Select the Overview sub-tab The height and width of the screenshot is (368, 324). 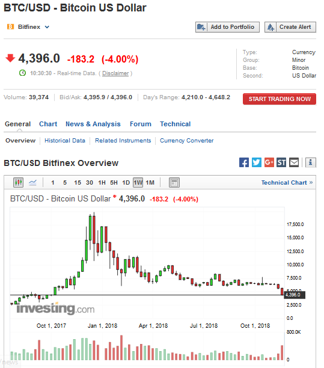pyautogui.click(x=20, y=140)
